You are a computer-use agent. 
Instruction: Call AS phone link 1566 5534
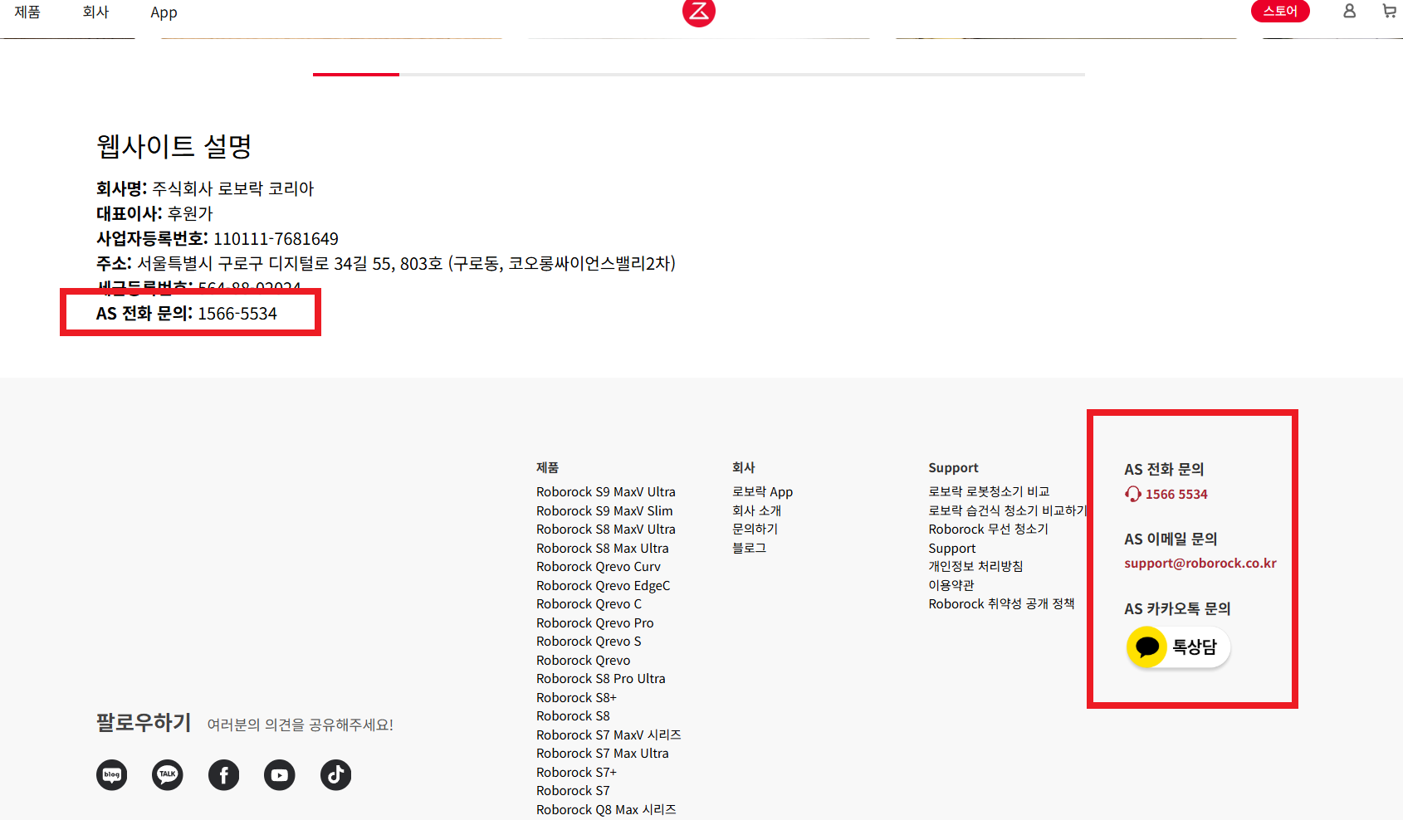click(1176, 495)
